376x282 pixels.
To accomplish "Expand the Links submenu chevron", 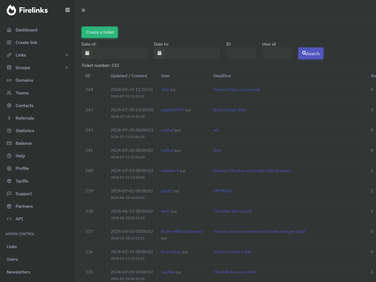I will tap(67, 55).
